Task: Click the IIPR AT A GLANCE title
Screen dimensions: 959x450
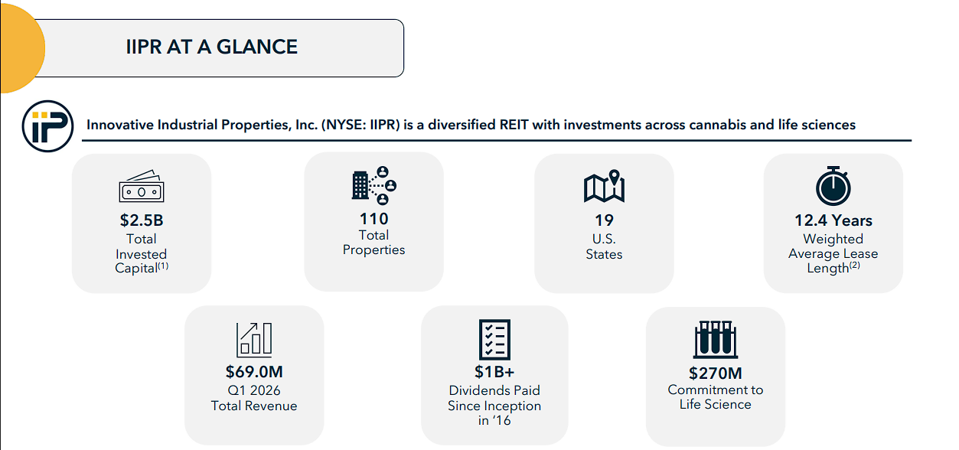Action: 212,47
